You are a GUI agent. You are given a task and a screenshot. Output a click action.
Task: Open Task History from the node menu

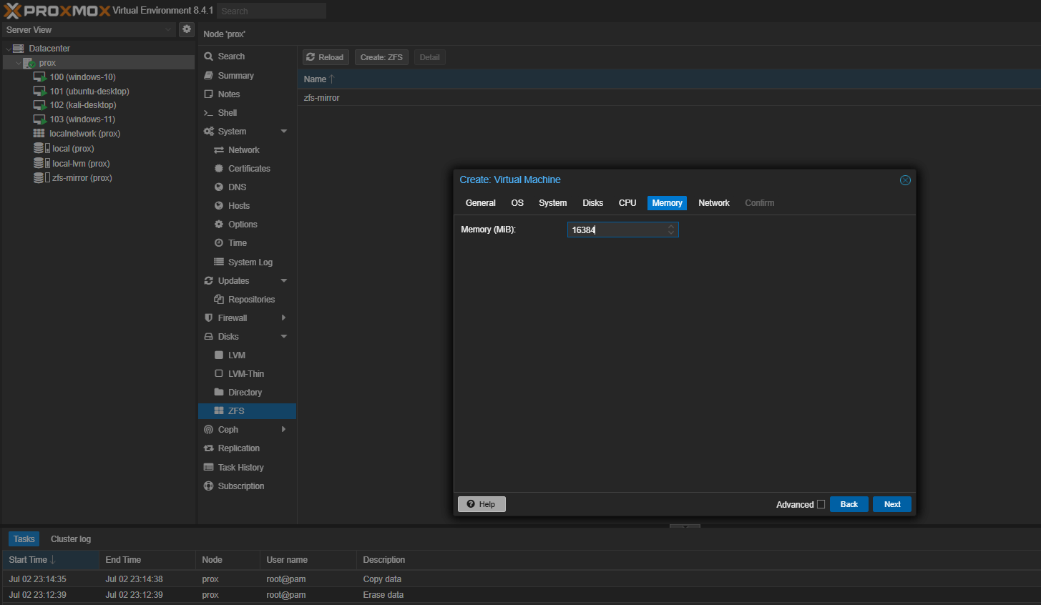point(240,467)
